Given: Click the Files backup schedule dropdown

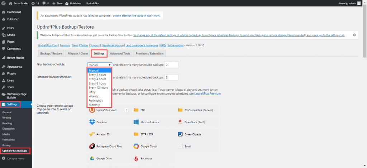Looking at the screenshot, I should click(100, 65).
